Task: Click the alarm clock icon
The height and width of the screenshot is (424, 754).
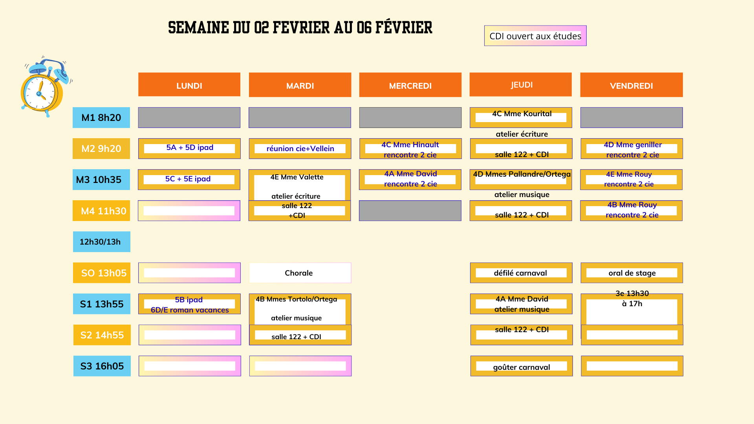Action: (44, 88)
